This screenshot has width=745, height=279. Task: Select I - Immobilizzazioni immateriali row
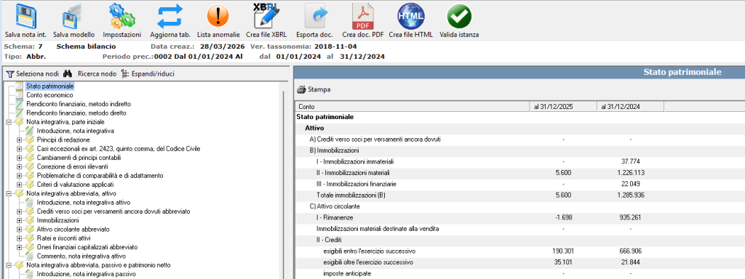tap(519, 162)
